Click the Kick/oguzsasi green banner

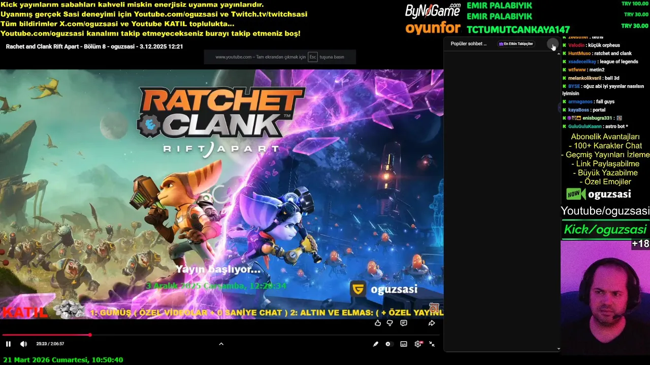[x=605, y=230]
